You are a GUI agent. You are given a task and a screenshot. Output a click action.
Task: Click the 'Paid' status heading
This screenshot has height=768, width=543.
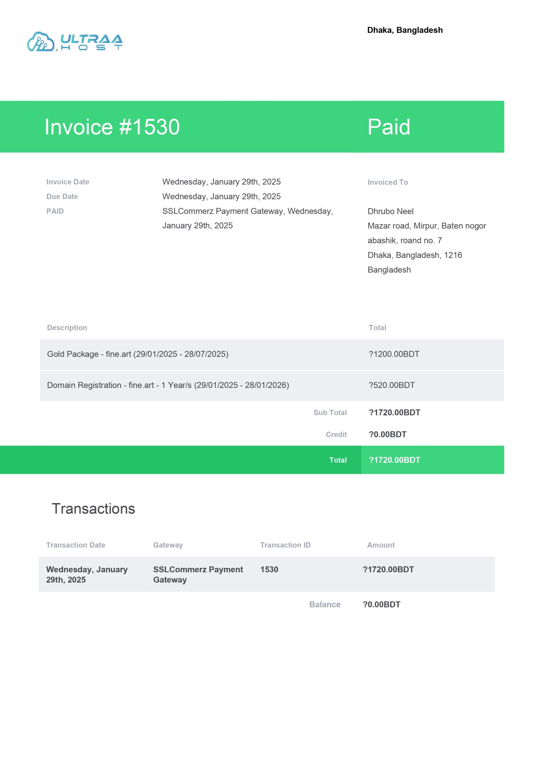[x=389, y=127]
